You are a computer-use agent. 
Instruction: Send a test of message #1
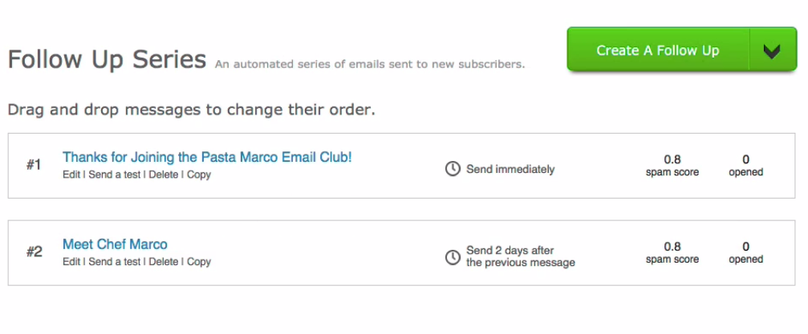pos(115,175)
